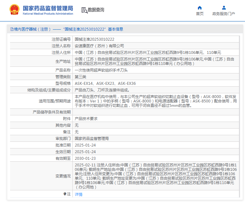The height and width of the screenshot is (202, 245).
Task: Open the 详情 link
Action: coord(78,194)
